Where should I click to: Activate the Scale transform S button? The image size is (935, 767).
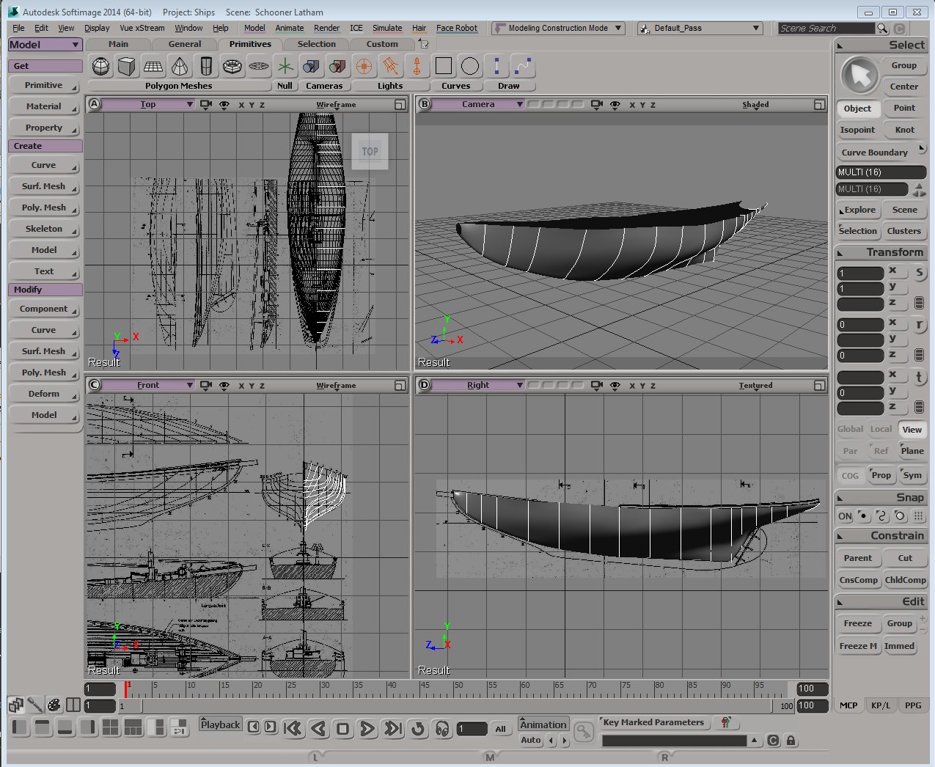coord(919,273)
